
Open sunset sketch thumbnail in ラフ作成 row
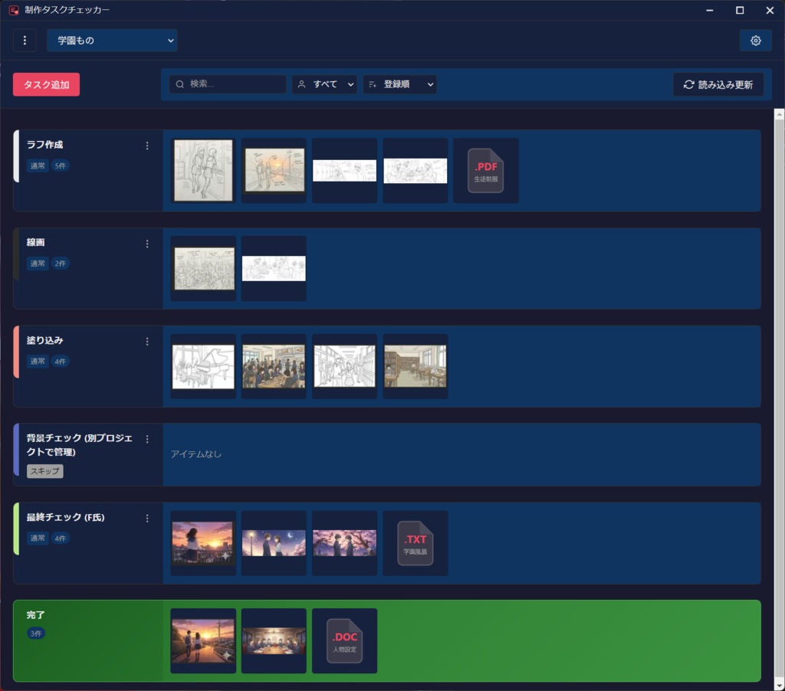(x=274, y=171)
